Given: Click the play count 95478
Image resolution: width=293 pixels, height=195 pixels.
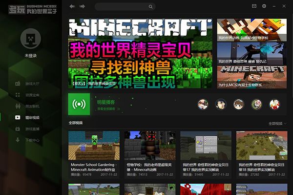Looking at the screenshot, I should (x=81, y=174).
